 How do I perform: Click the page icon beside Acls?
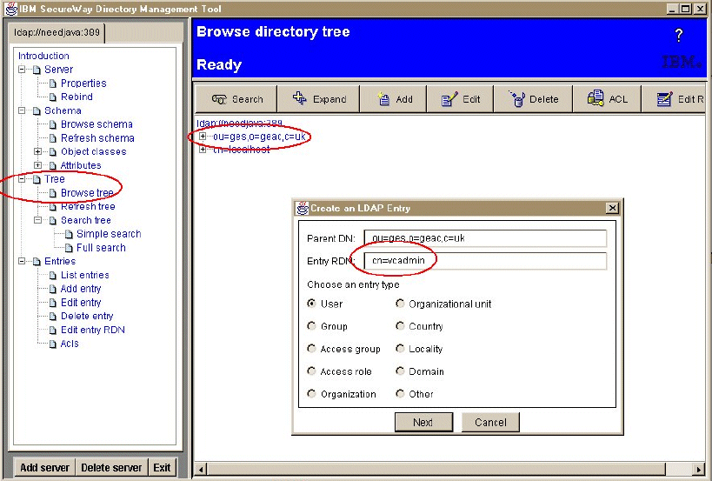(53, 344)
